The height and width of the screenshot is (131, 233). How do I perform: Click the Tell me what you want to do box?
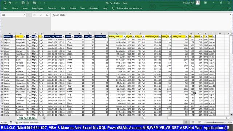pos(130,8)
